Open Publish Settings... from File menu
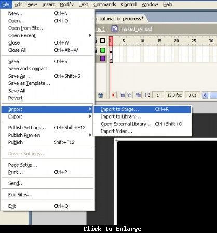Image resolution: width=217 pixels, height=233 pixels. (47, 128)
